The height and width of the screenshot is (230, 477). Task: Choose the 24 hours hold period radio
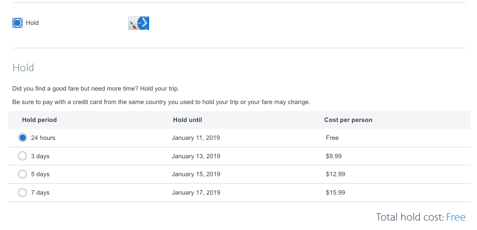point(22,138)
